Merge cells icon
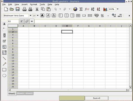 point(84,15)
